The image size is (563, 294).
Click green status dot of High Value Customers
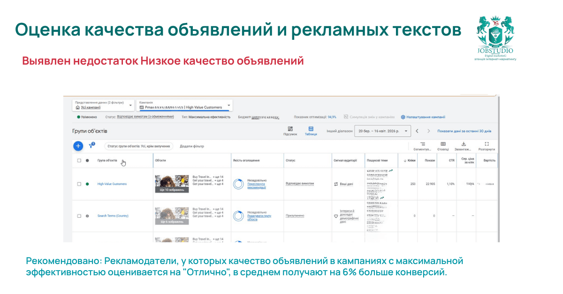[87, 184]
